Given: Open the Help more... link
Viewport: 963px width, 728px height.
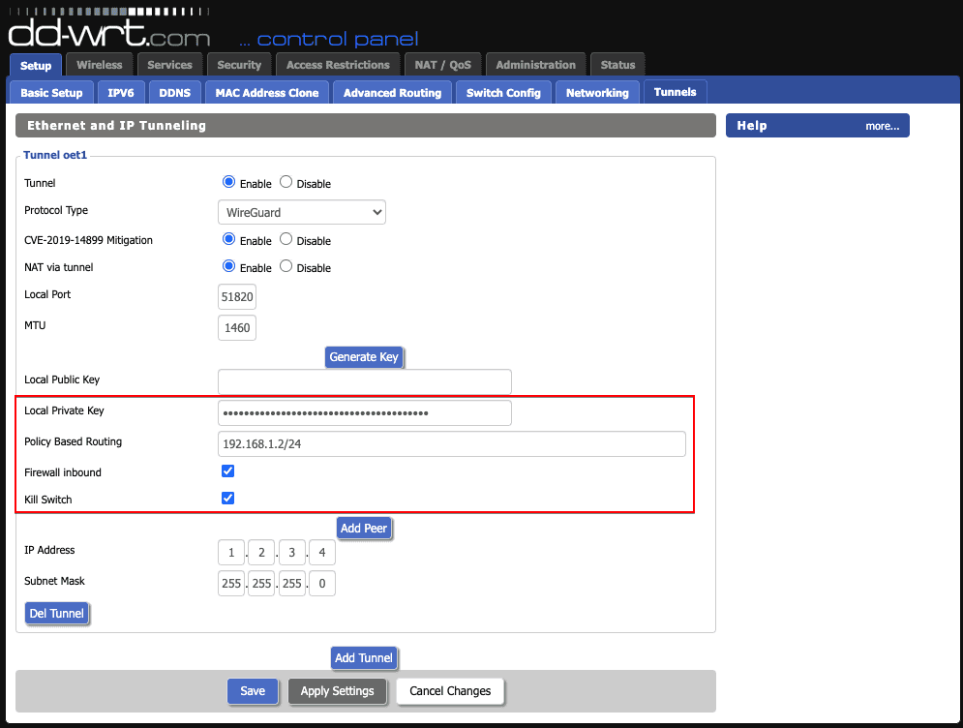Looking at the screenshot, I should click(882, 126).
